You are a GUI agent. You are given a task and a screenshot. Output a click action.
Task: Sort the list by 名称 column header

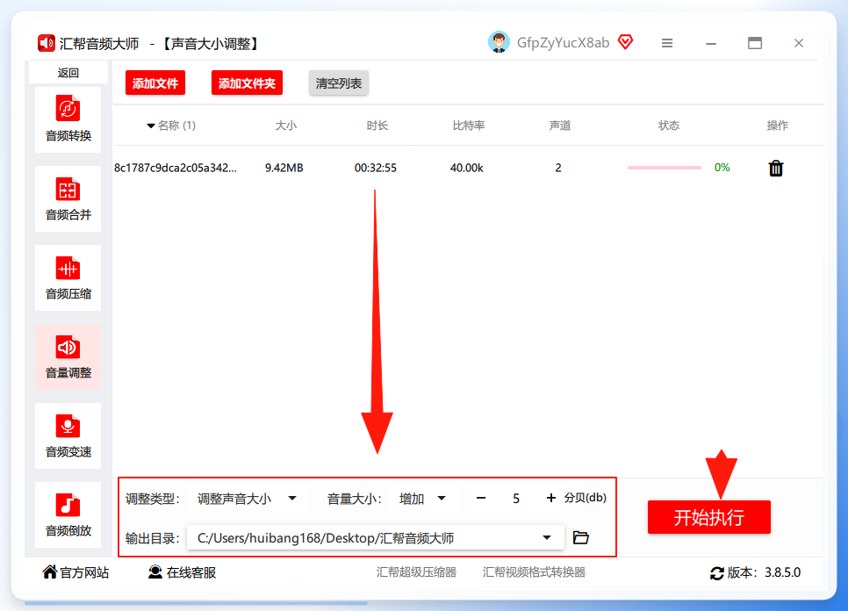171,126
